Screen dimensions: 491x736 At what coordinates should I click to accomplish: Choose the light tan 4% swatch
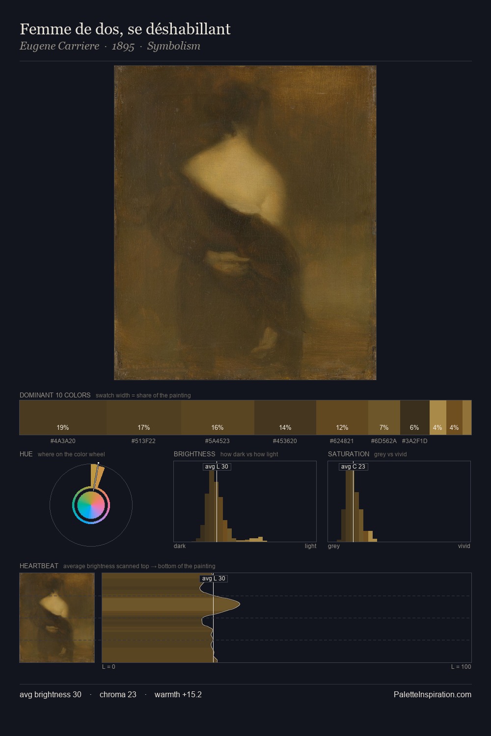click(x=438, y=418)
